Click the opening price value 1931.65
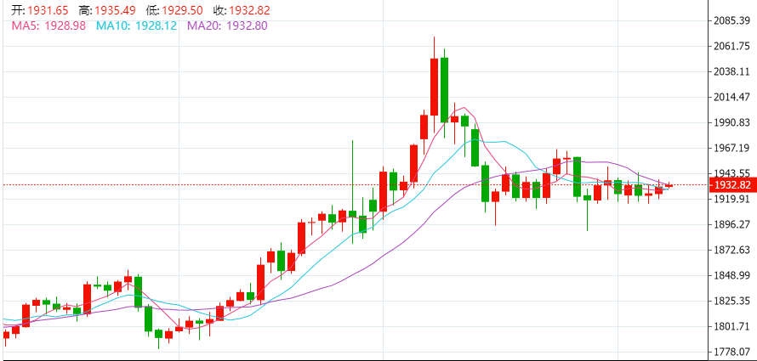 (47, 10)
